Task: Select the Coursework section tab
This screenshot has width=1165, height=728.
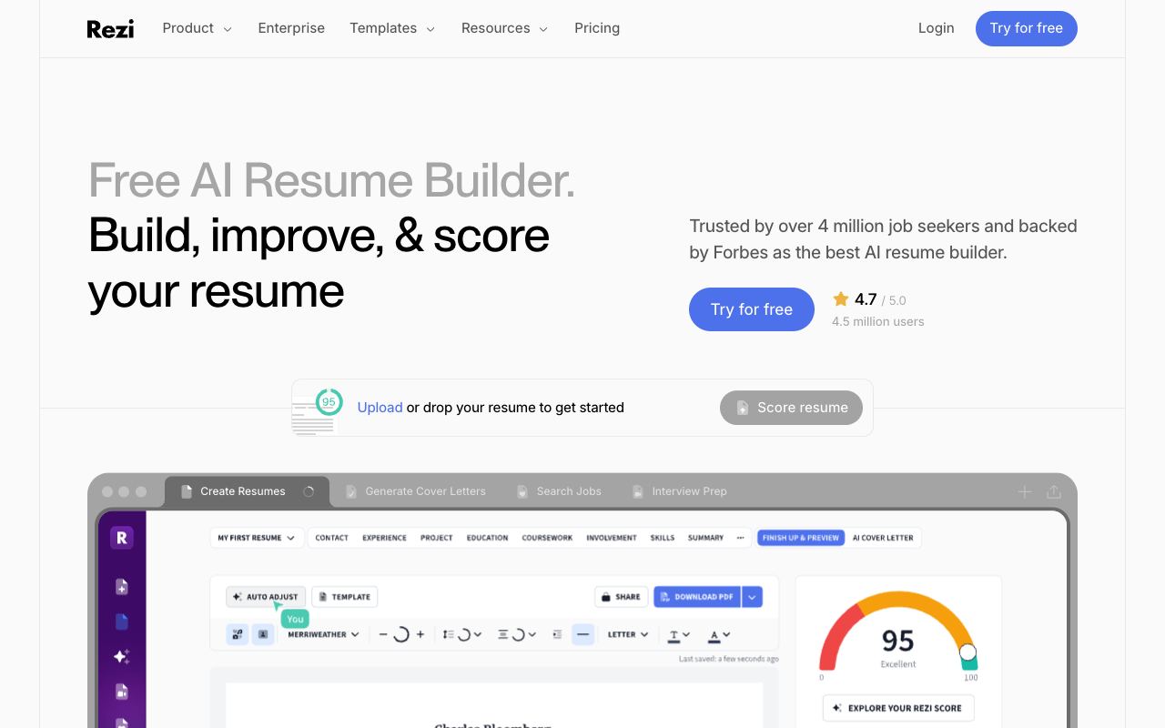Action: [547, 538]
